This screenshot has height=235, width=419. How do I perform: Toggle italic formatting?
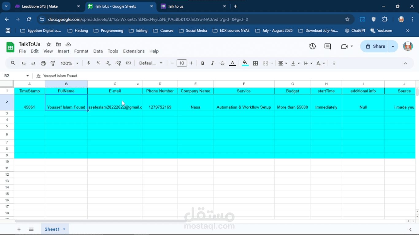pyautogui.click(x=212, y=63)
